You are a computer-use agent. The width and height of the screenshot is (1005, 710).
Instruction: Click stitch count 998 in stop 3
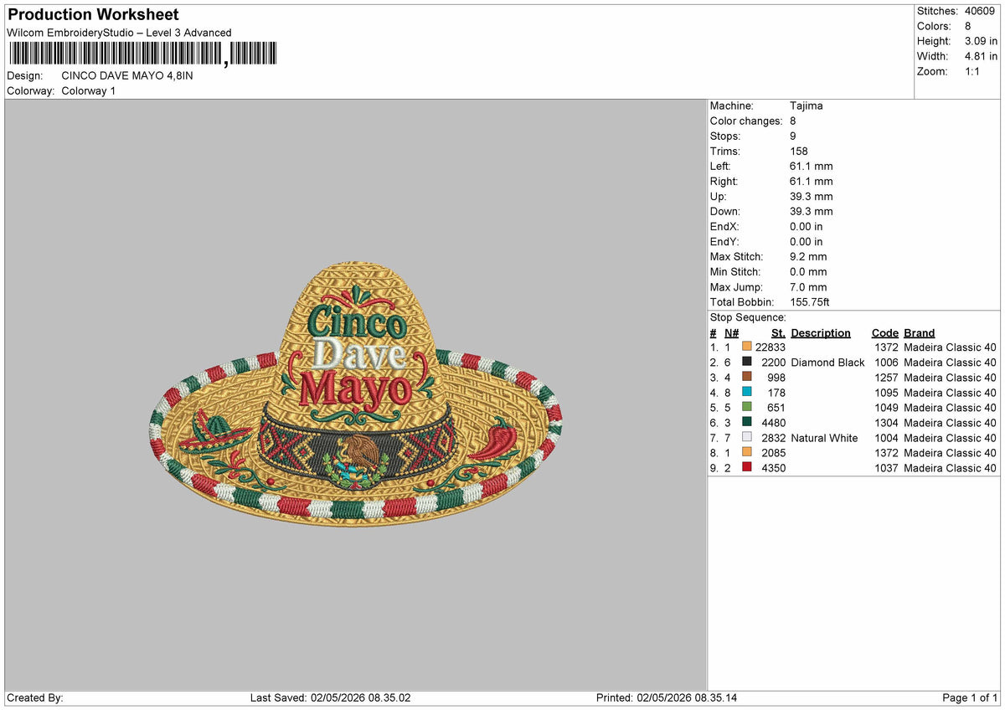pos(776,377)
